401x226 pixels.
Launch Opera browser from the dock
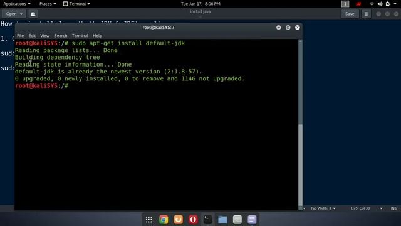coord(193,220)
